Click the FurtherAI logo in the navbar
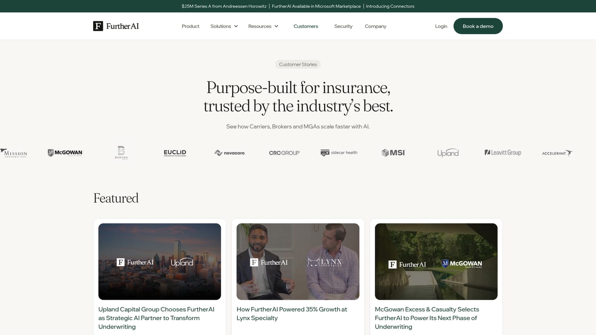 pyautogui.click(x=116, y=26)
